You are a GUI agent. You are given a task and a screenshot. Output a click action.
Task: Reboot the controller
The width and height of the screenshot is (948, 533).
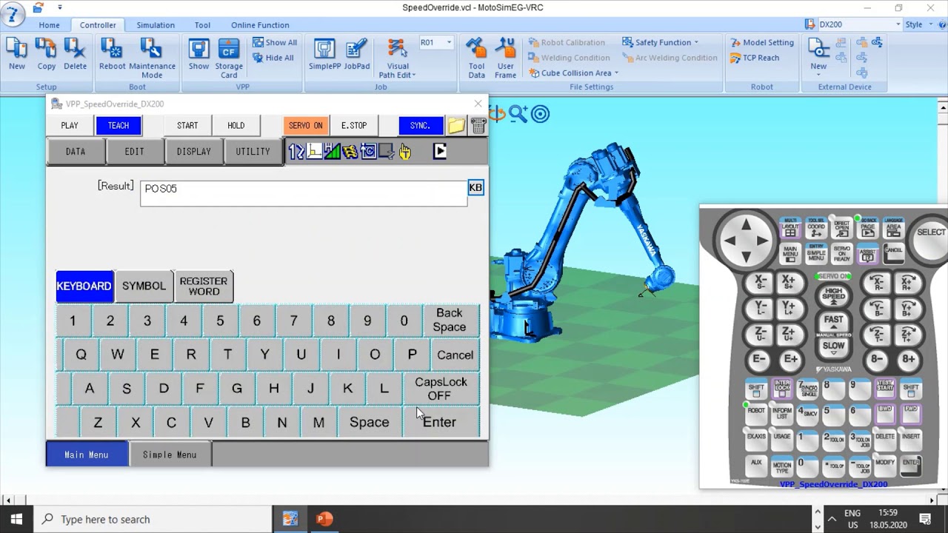point(112,54)
